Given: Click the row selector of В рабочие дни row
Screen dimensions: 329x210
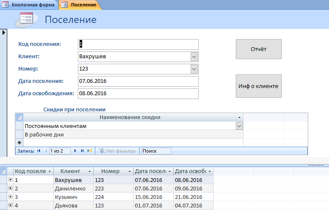Looking at the screenshot, I should pos(19,135).
